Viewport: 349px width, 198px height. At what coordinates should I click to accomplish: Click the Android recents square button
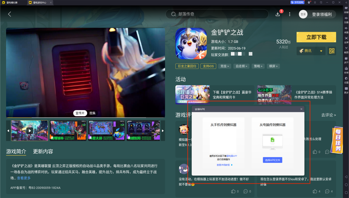[x=346, y=192]
